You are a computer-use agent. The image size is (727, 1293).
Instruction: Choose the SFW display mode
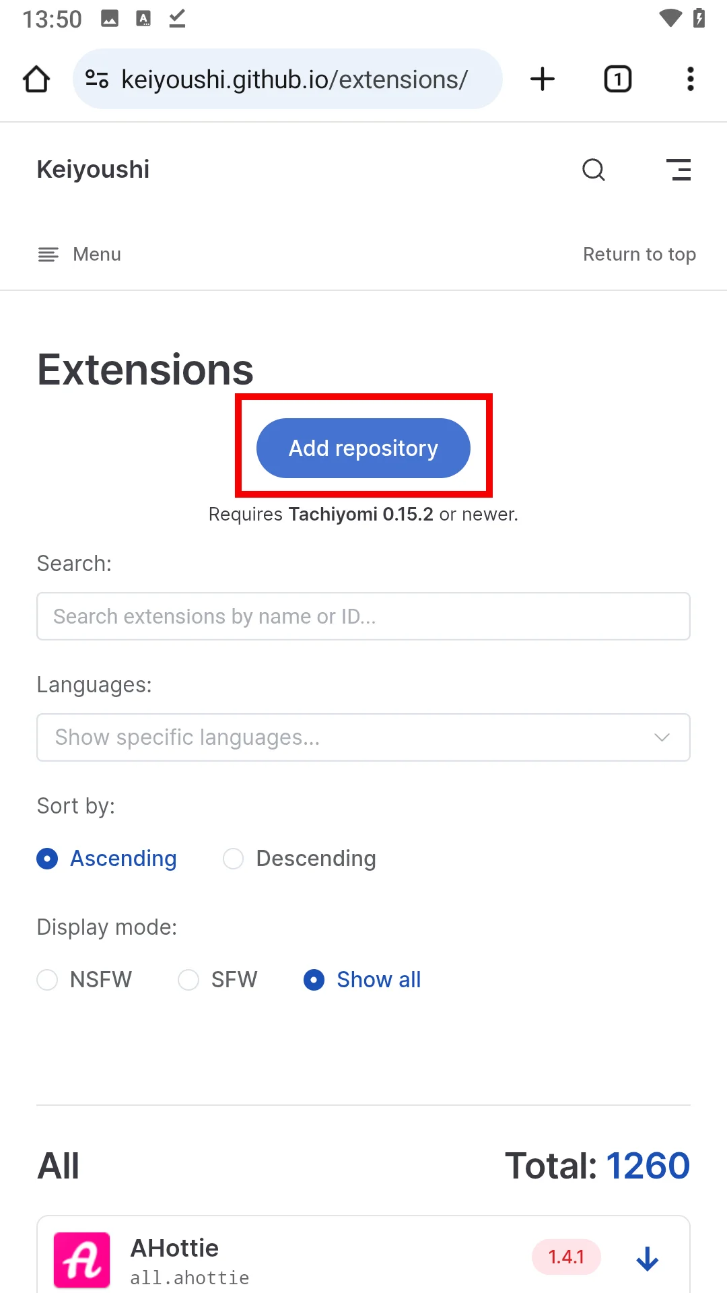coord(188,980)
